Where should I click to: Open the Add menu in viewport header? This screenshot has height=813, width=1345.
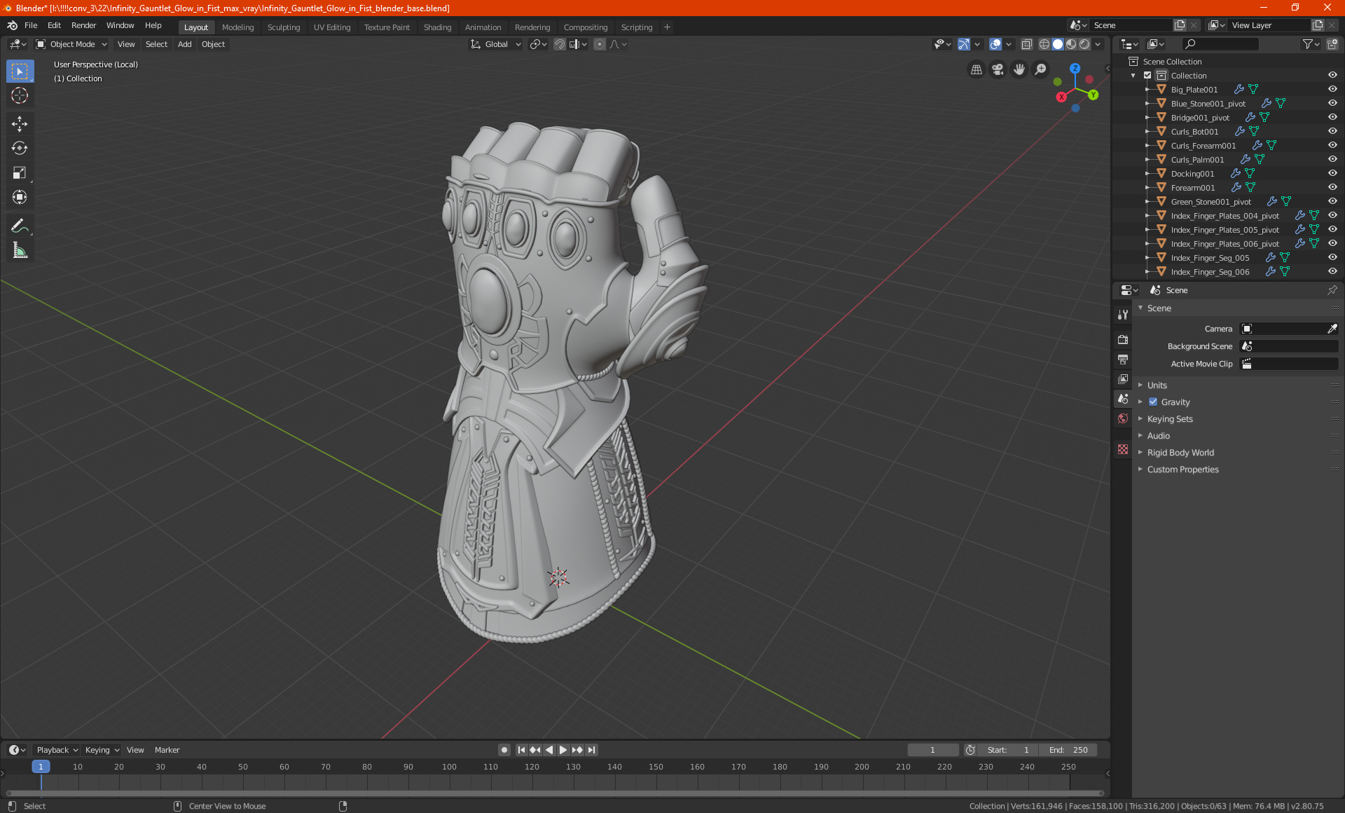[184, 44]
